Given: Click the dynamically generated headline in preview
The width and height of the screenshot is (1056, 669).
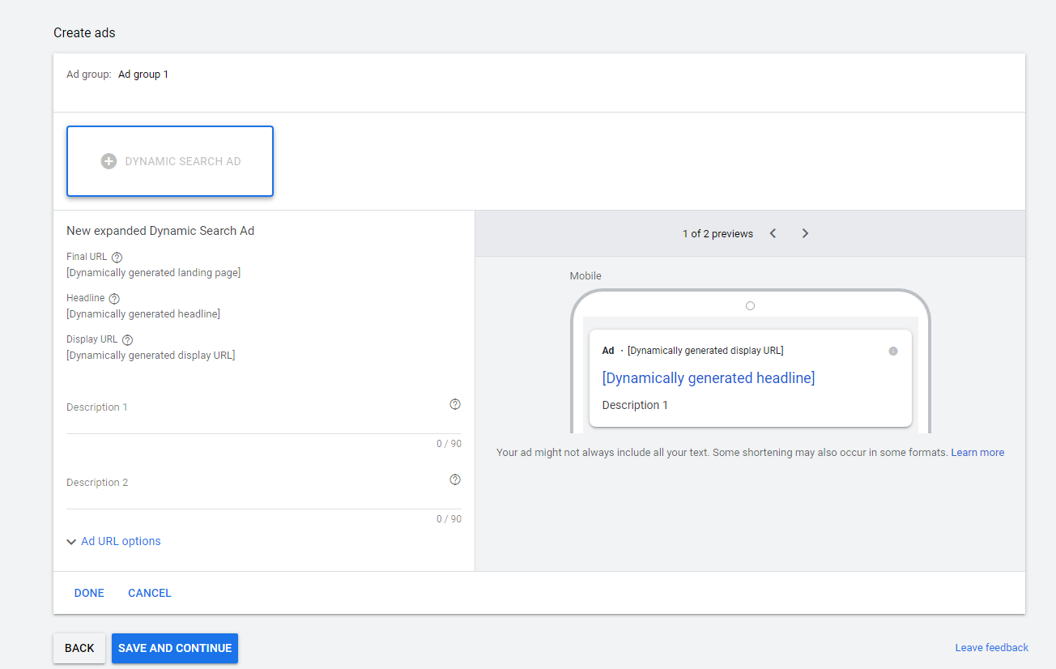Looking at the screenshot, I should [x=709, y=378].
